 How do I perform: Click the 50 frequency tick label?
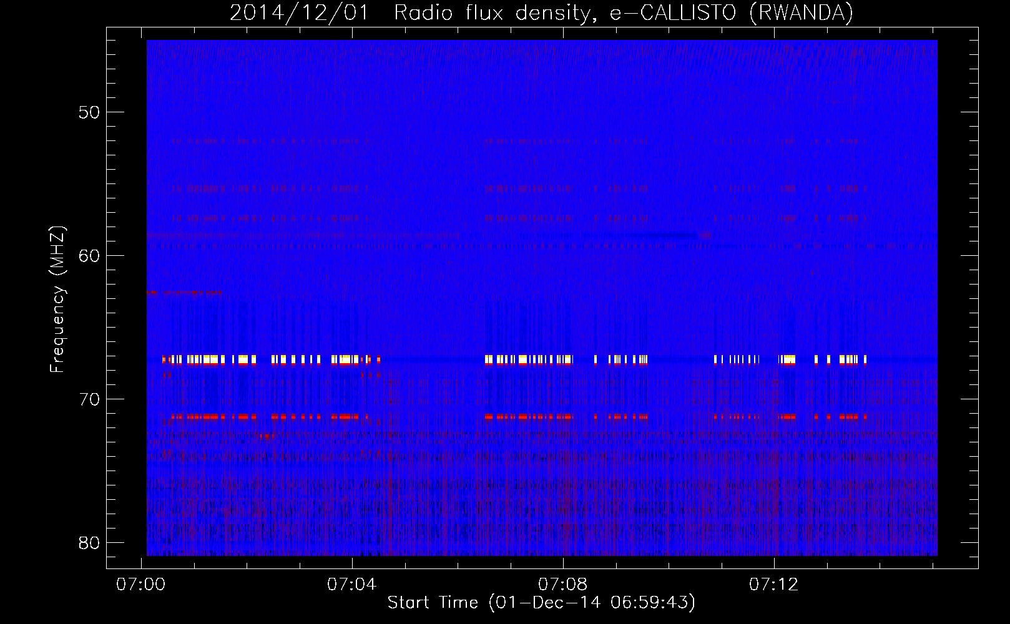pyautogui.click(x=89, y=112)
